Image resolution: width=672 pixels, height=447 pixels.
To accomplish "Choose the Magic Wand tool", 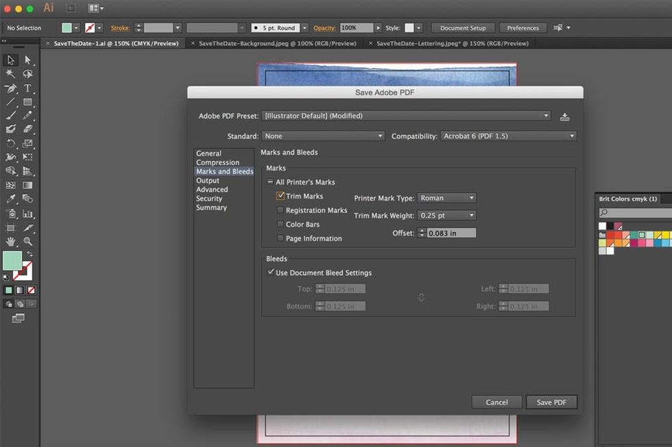I will [11, 74].
